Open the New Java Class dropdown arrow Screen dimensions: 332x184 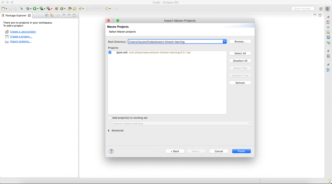pos(65,9)
